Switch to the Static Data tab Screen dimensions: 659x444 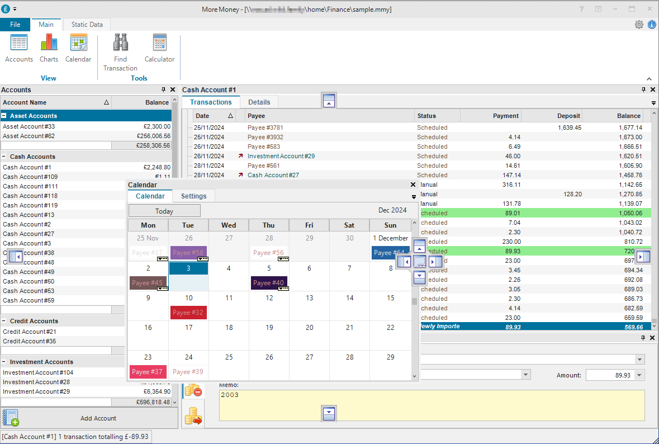(x=86, y=24)
